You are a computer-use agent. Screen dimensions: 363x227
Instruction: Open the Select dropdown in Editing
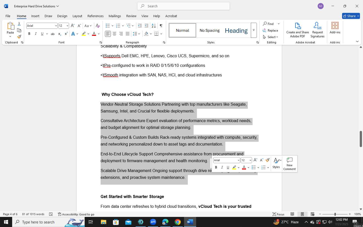point(271,37)
